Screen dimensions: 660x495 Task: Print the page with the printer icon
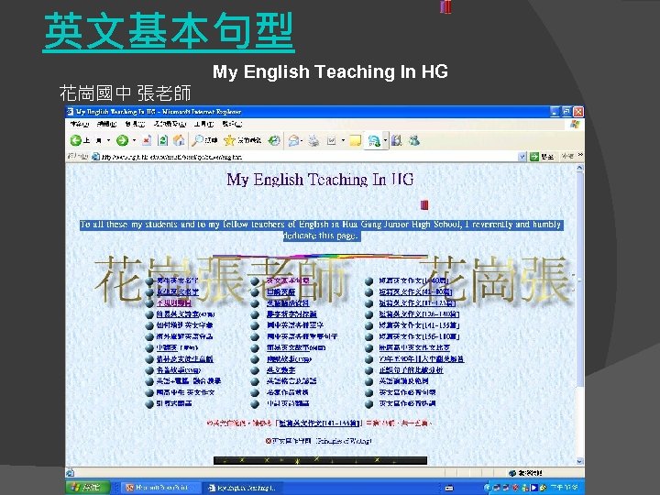tap(313, 140)
